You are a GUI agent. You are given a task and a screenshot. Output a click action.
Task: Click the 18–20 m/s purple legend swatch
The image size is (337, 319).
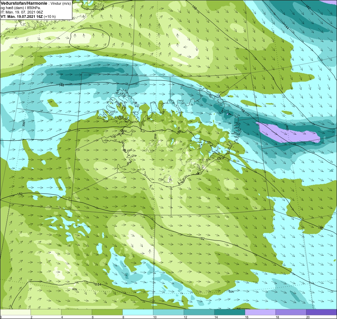click(291, 312)
